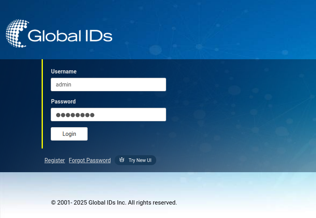Screen dimensions: 316x218
Task: Click the Global IDs logo text
Action: pyautogui.click(x=70, y=36)
